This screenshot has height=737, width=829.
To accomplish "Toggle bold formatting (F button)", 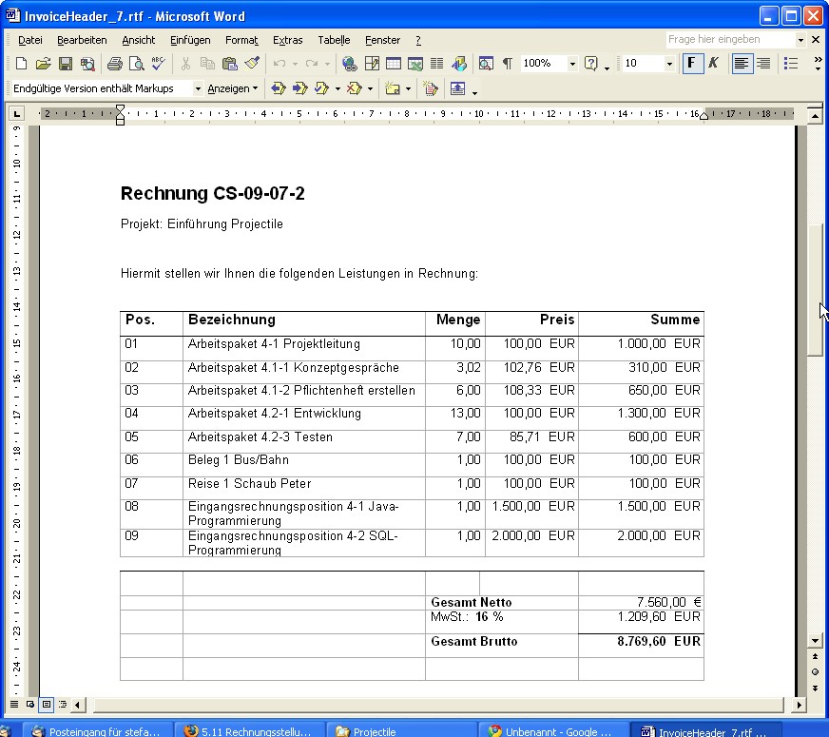I will [691, 64].
